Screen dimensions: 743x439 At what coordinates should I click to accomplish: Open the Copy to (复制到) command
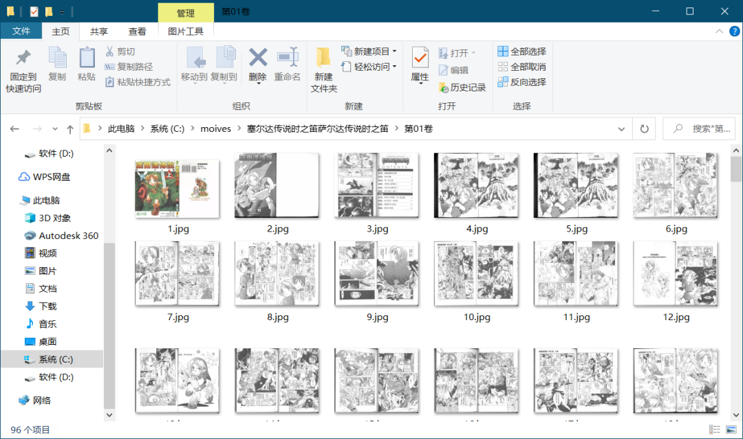click(x=224, y=65)
